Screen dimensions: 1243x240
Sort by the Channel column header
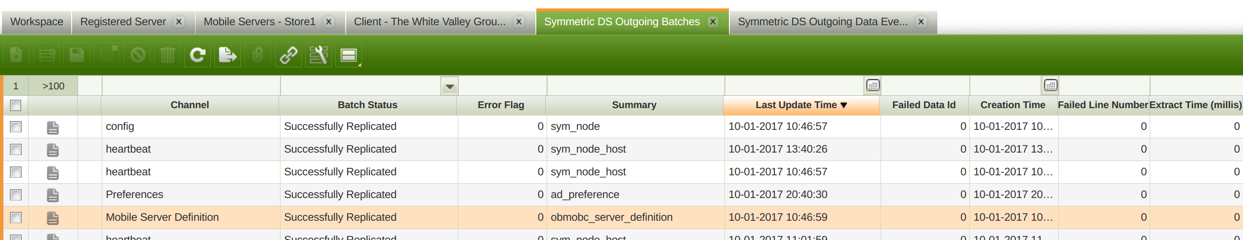190,105
